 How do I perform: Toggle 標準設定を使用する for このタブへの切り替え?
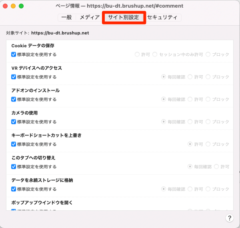pyautogui.click(x=14, y=167)
